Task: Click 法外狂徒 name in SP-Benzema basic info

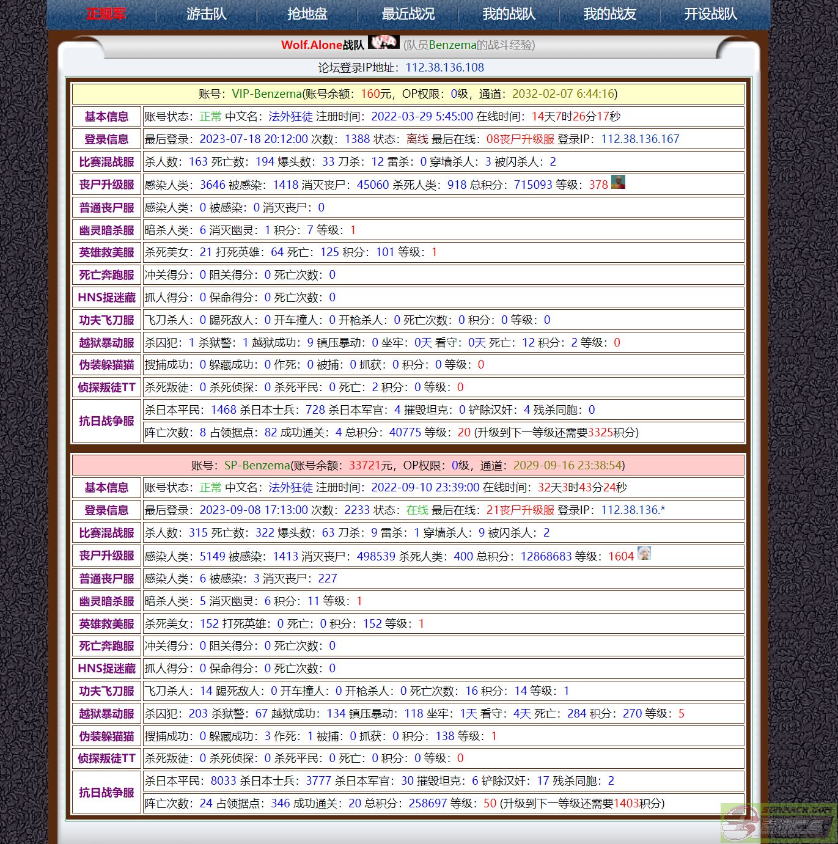Action: pyautogui.click(x=291, y=487)
